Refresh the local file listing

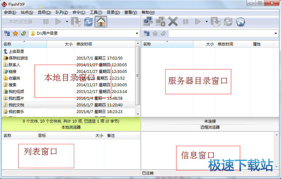point(88,22)
